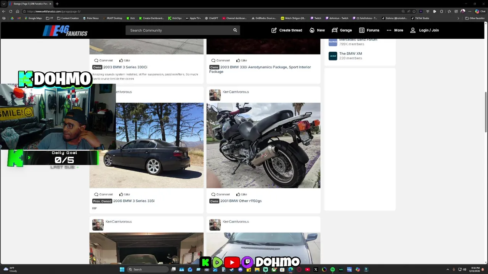Open the YT bookmark folder
Screen dimensions: 488x274
coord(50,18)
